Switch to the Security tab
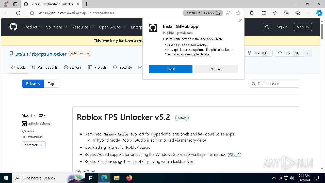Image resolution: width=325 pixels, height=183 pixels. 122,67
